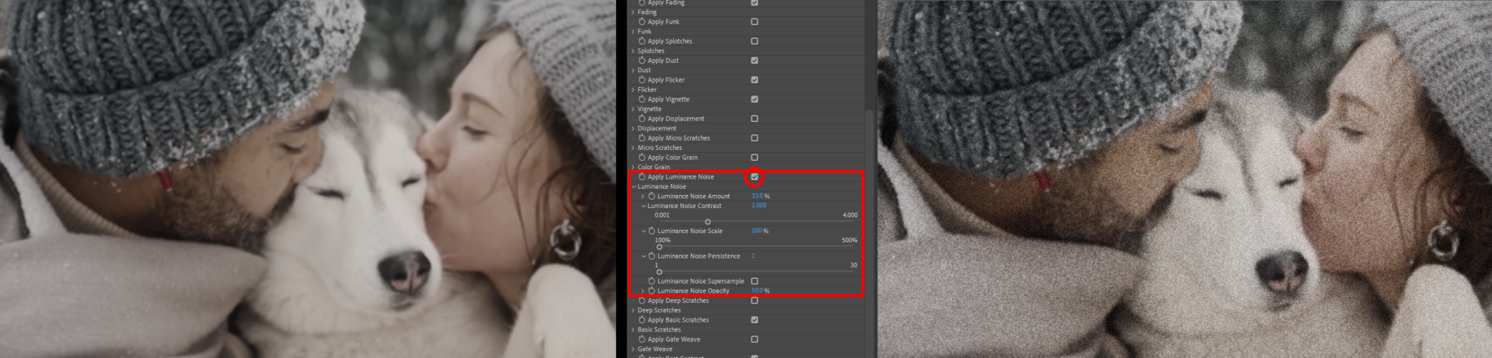
Task: Click Luminance Noise Scale slider handle
Action: tap(659, 247)
